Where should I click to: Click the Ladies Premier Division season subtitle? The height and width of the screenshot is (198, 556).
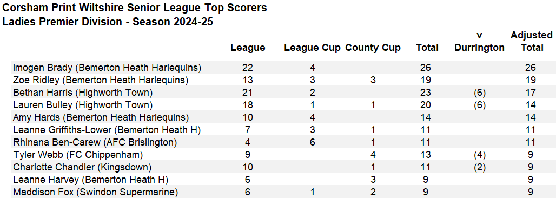point(108,22)
